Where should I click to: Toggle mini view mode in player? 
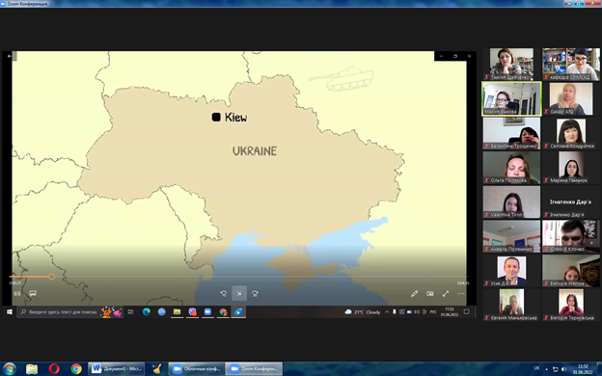tap(430, 293)
